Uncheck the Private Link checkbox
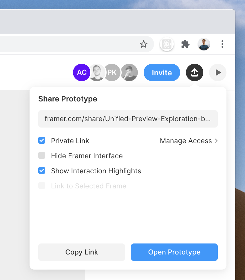 42,141
